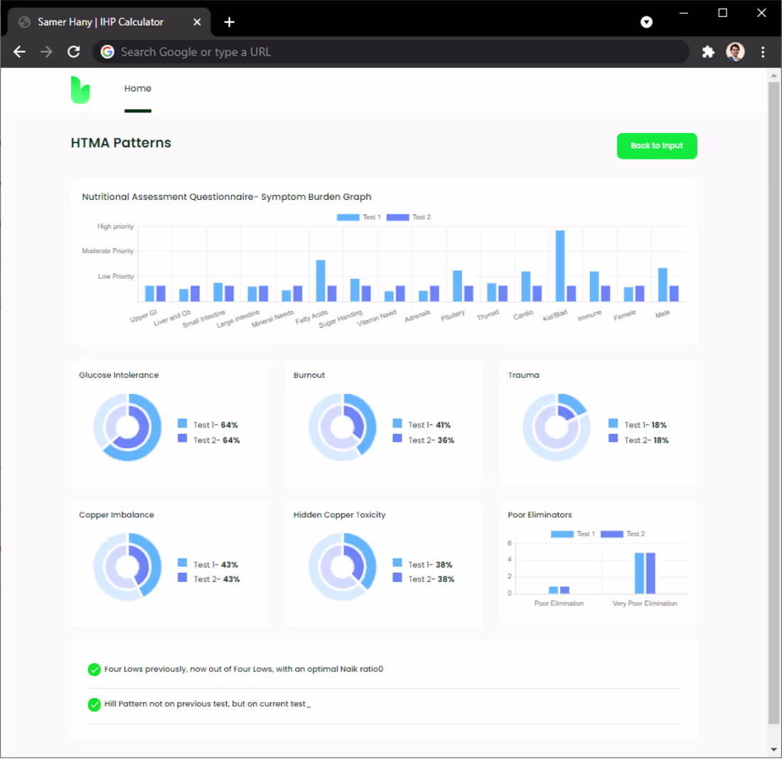Screen dimensions: 782x759
Task: Click the scrollbar down arrow
Action: tap(774, 748)
